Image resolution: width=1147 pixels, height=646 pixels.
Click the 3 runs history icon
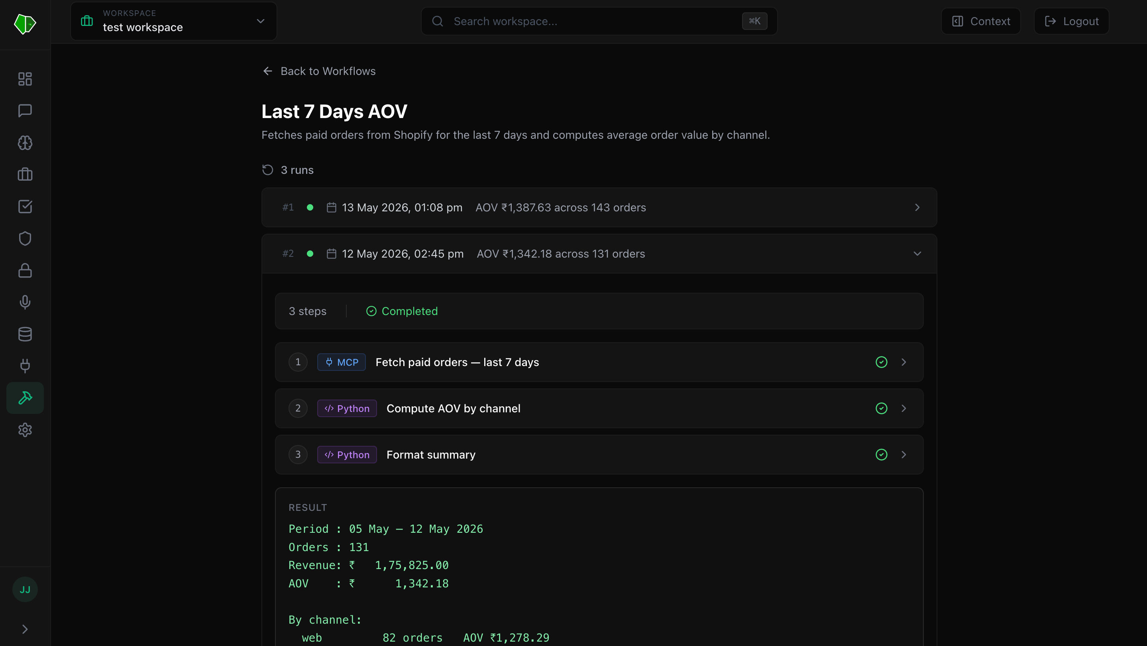click(x=267, y=170)
